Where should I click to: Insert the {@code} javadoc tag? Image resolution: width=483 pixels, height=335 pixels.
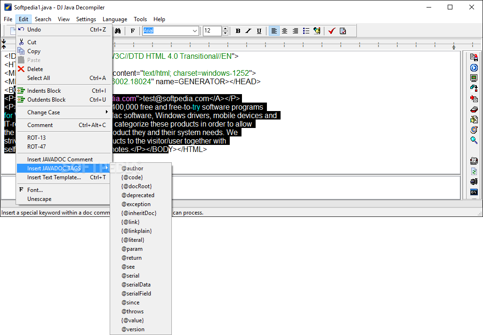(141, 177)
